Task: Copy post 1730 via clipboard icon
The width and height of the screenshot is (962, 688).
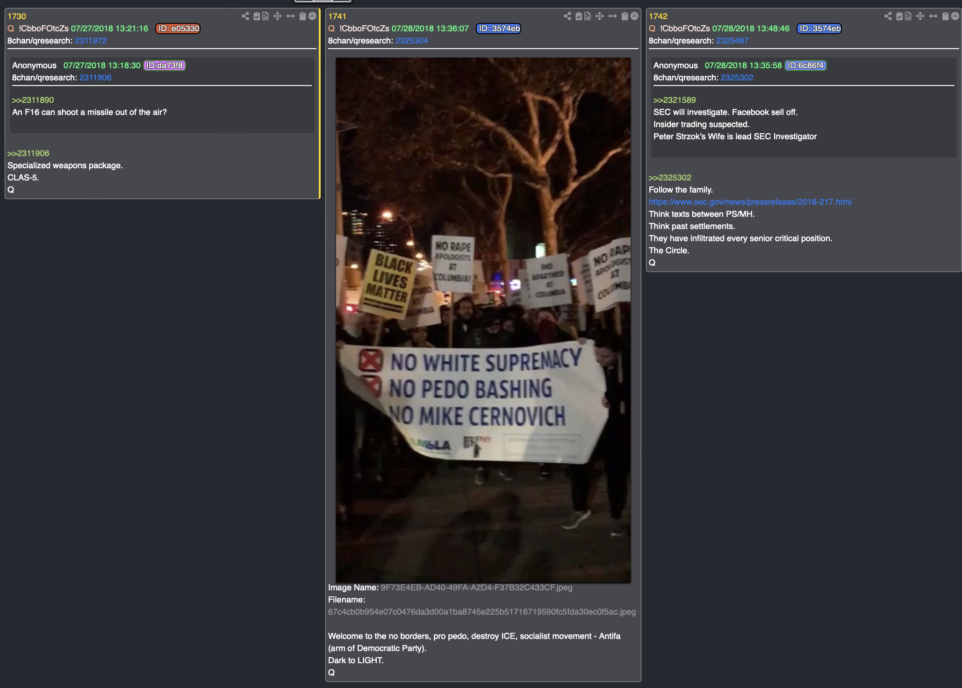Action: (x=302, y=16)
